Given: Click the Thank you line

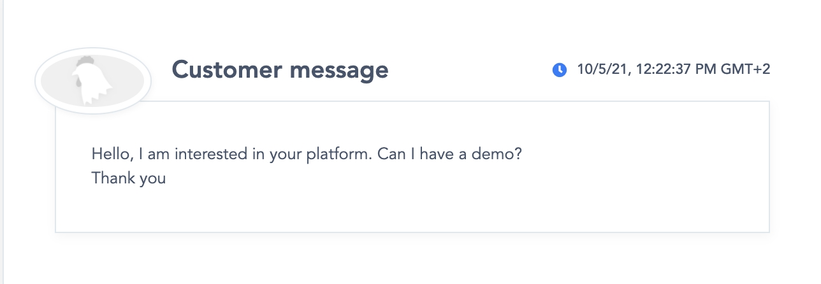Looking at the screenshot, I should coord(129,179).
